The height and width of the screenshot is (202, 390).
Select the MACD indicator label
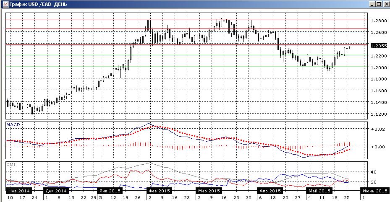tap(13, 125)
